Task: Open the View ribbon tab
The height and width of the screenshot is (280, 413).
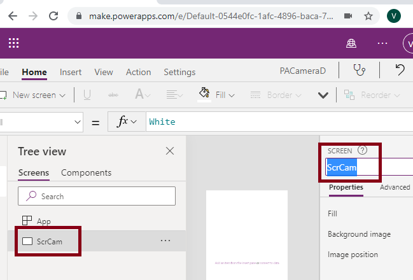Action: (x=104, y=72)
